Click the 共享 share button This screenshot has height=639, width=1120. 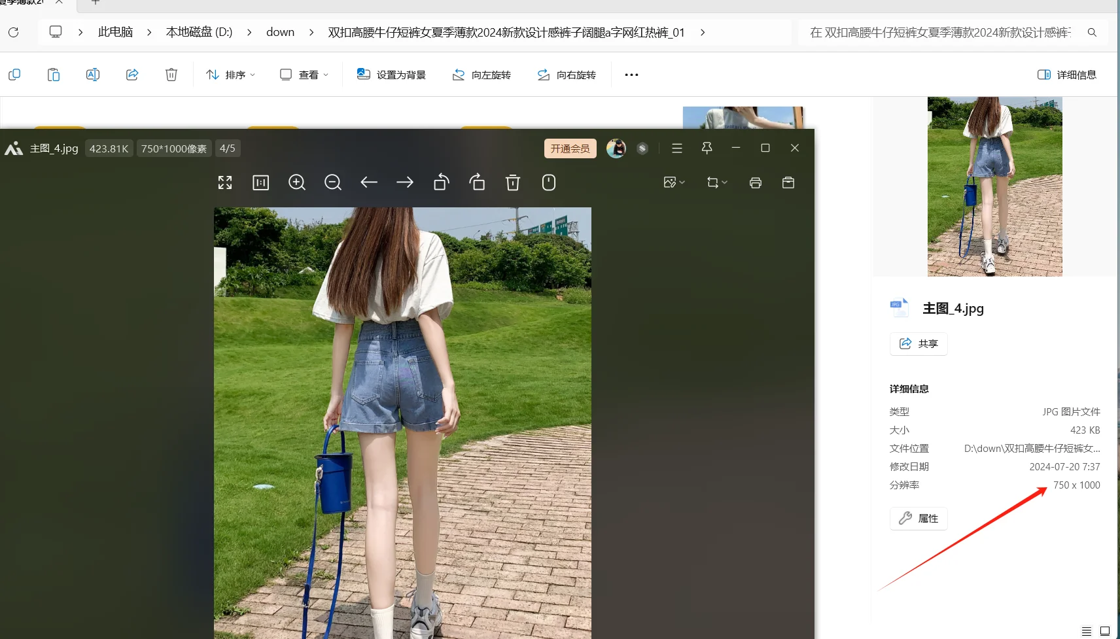click(x=918, y=343)
